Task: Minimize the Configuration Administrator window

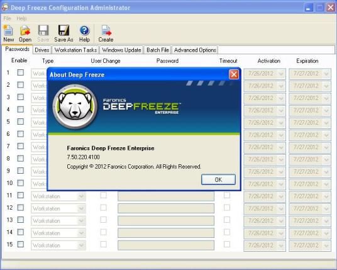Action: pyautogui.click(x=309, y=8)
